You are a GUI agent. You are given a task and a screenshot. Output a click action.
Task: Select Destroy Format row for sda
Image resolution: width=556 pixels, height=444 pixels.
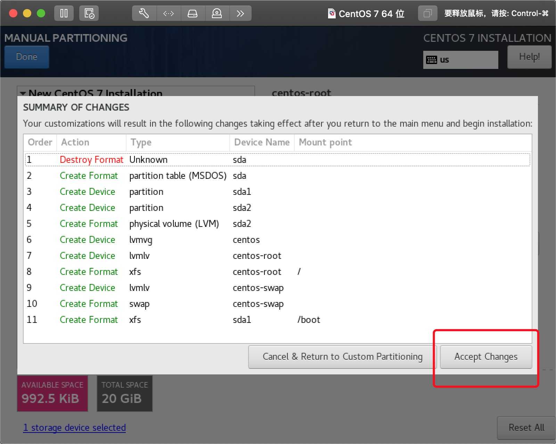point(278,160)
